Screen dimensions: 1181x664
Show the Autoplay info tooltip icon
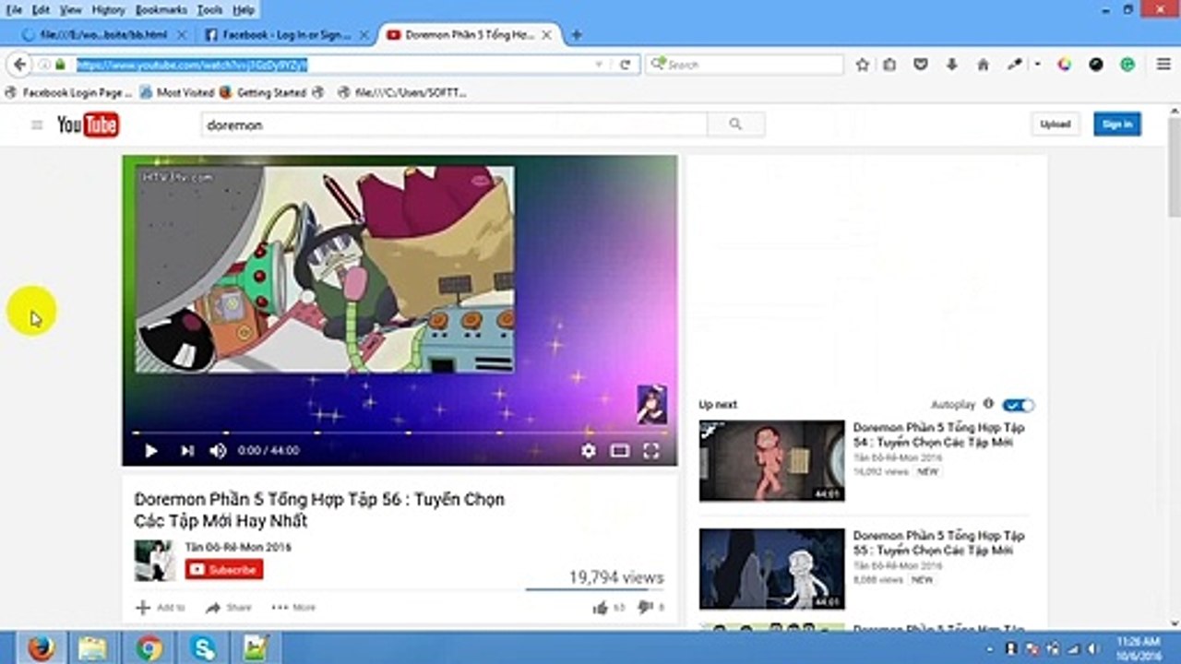[988, 404]
